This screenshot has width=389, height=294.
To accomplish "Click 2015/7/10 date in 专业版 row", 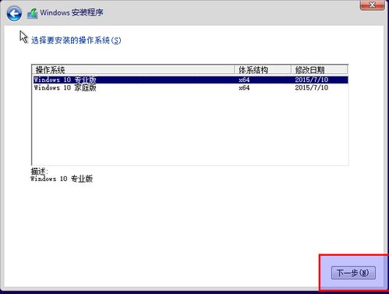I will 311,80.
